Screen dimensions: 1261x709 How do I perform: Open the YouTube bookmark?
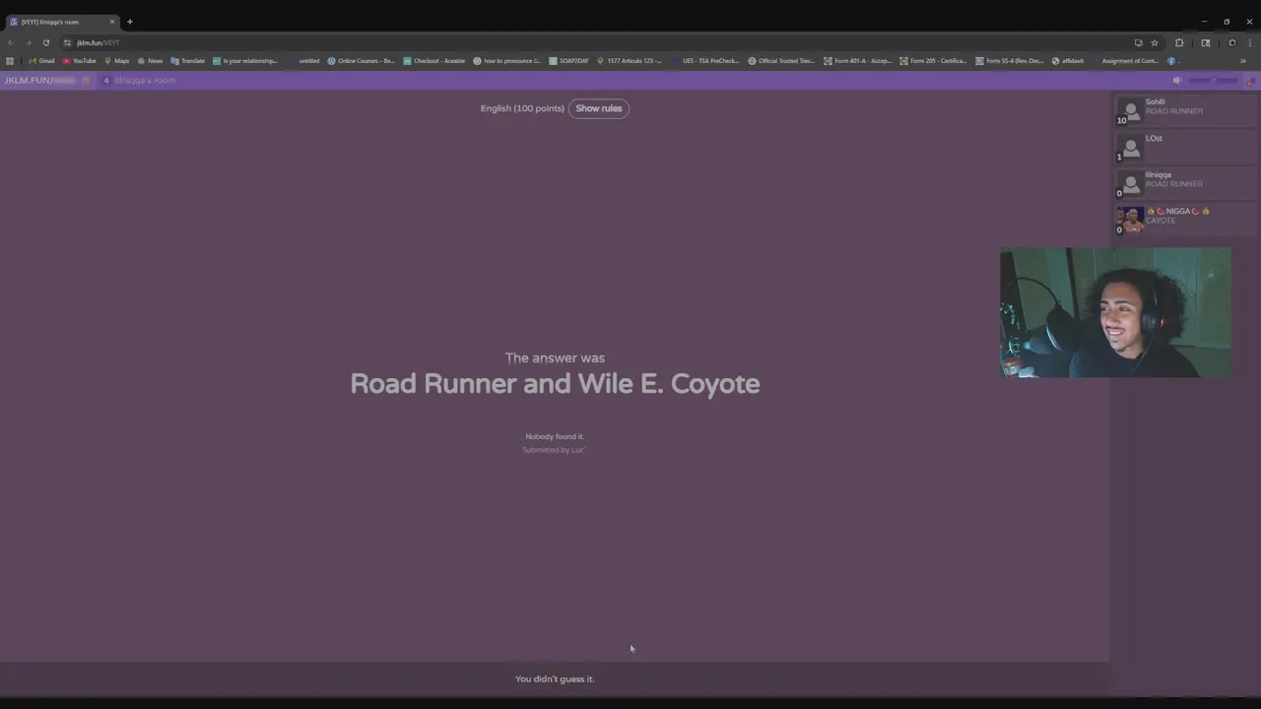point(80,61)
